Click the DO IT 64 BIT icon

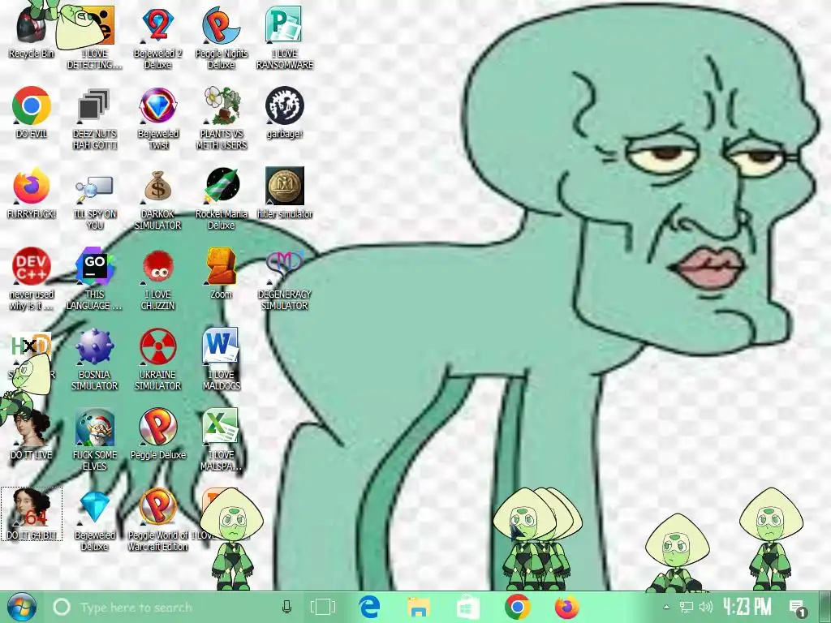coord(32,513)
